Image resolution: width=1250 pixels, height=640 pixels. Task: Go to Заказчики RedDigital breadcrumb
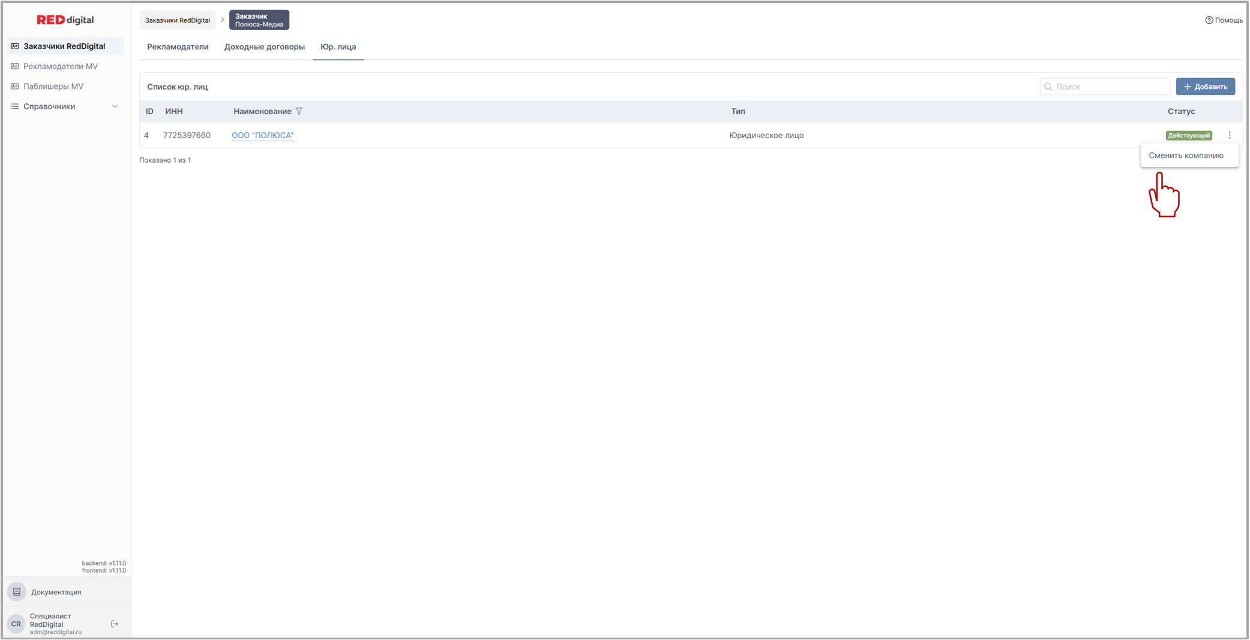point(177,20)
